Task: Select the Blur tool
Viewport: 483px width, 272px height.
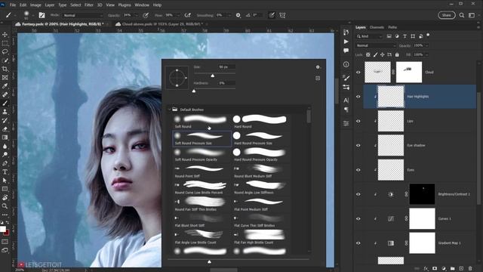Action: pos(5,146)
